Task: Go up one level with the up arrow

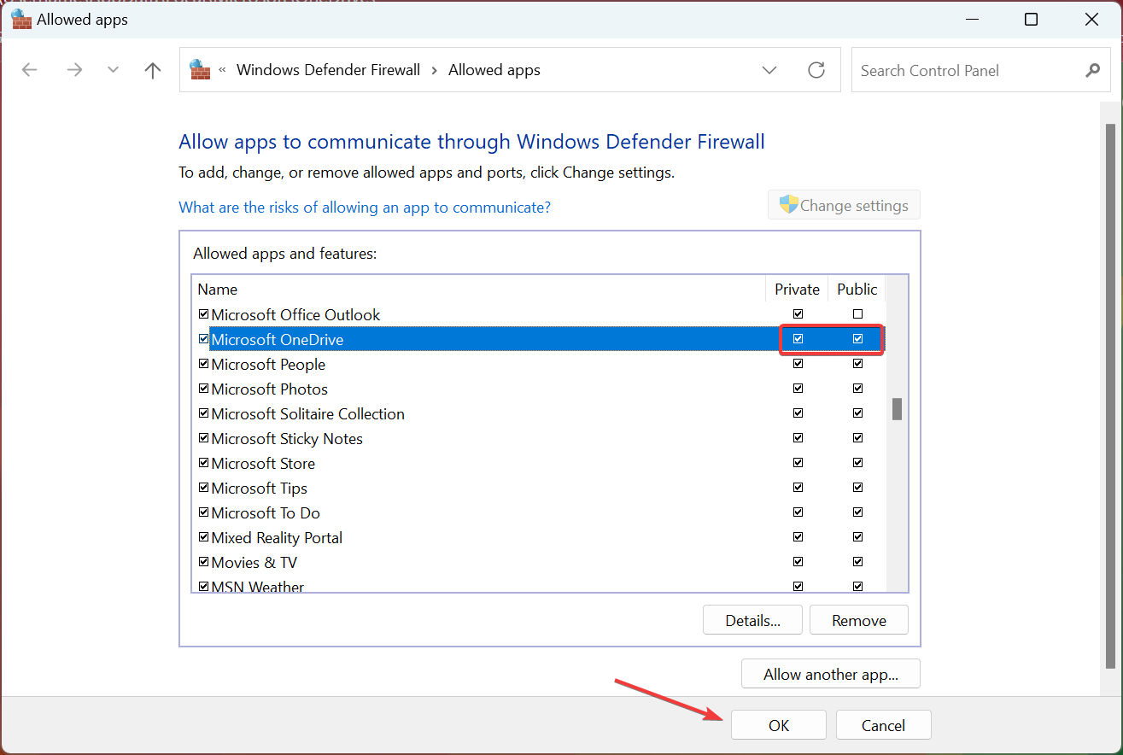Action: coord(153,70)
